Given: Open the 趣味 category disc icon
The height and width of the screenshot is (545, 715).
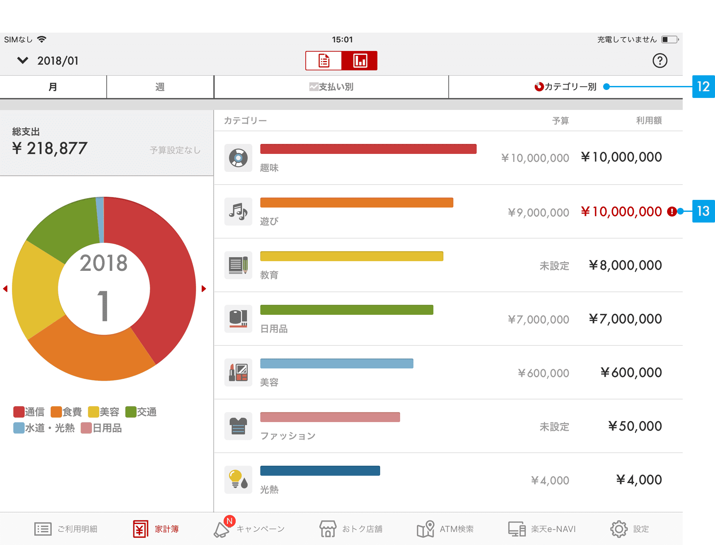Looking at the screenshot, I should (x=238, y=158).
